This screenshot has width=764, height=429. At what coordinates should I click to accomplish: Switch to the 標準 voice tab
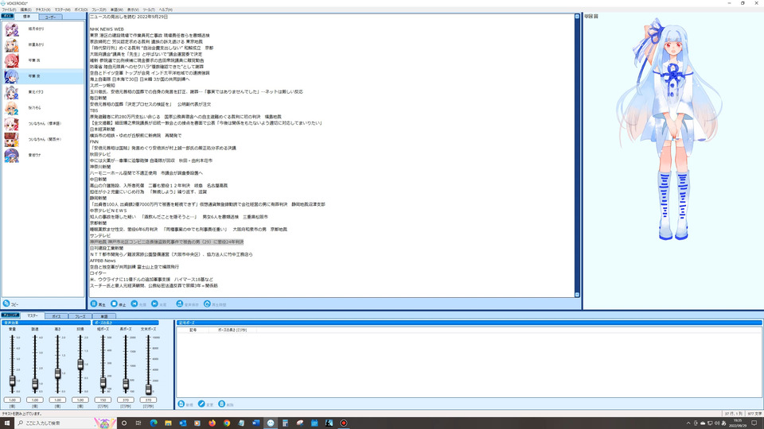(27, 17)
